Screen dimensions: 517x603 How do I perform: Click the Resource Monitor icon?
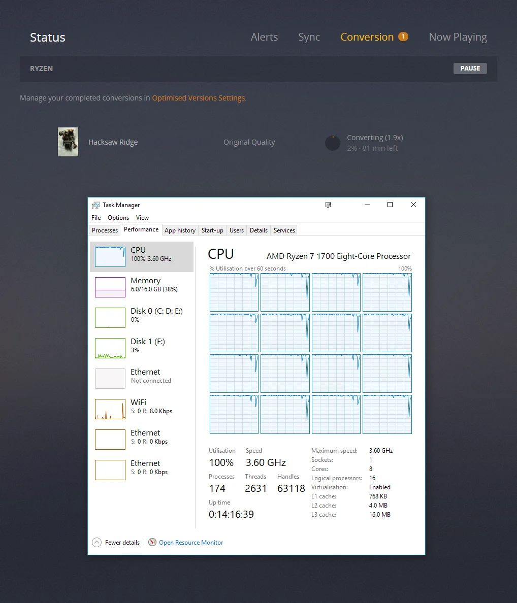coord(152,542)
